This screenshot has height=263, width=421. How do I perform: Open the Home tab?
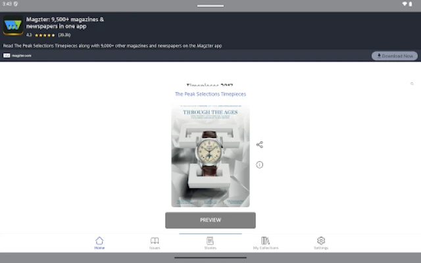pyautogui.click(x=99, y=243)
